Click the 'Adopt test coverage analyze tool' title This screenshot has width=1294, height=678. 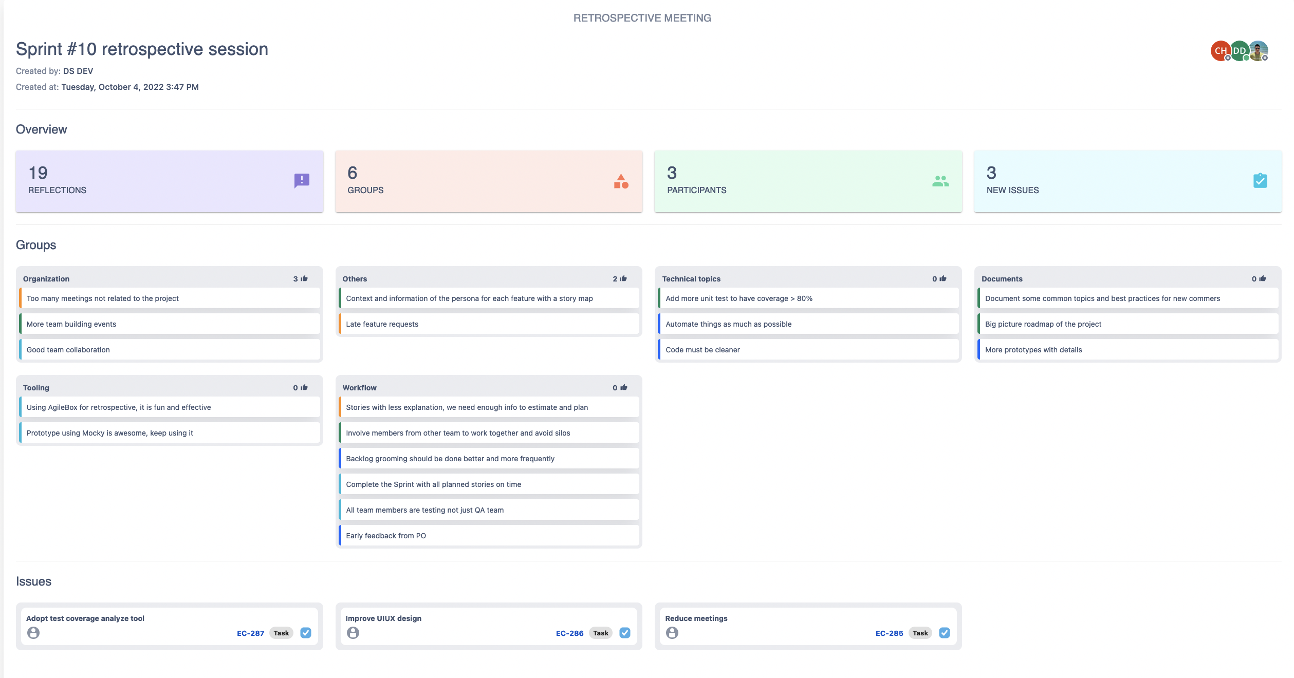85,618
